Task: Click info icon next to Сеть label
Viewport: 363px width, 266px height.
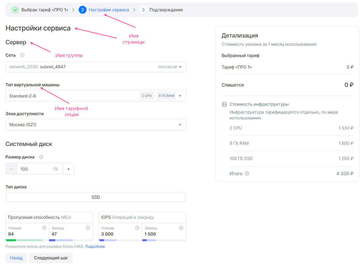Action: point(22,55)
